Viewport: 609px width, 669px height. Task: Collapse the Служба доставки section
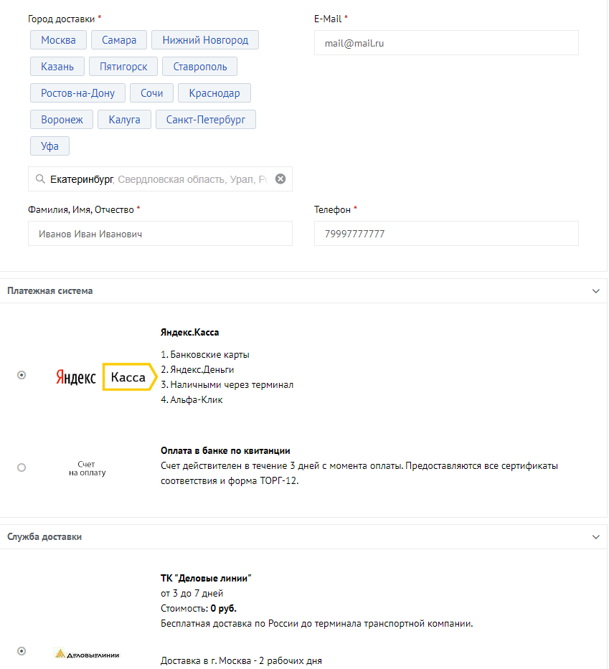595,537
